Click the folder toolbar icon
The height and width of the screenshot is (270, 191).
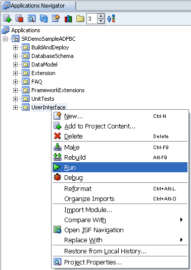[80, 19]
